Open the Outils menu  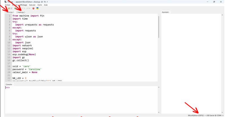(x=40, y=5)
